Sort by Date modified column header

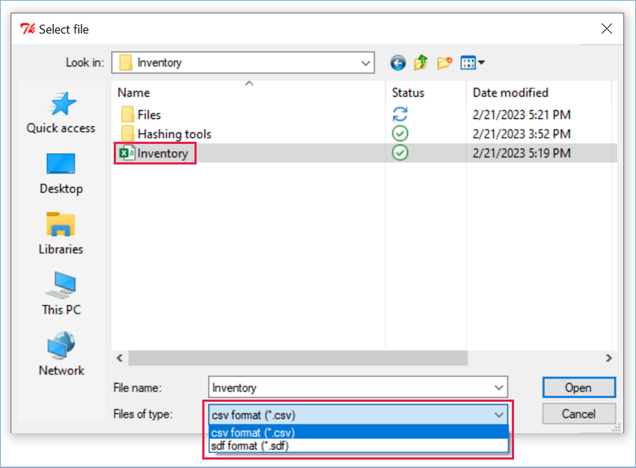pyautogui.click(x=510, y=93)
